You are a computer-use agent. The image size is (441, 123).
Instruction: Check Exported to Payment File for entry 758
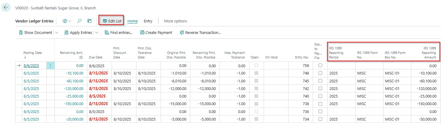pyautogui.click(x=320, y=65)
